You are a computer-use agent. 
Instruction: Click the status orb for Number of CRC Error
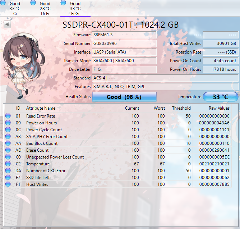[x=8, y=170]
